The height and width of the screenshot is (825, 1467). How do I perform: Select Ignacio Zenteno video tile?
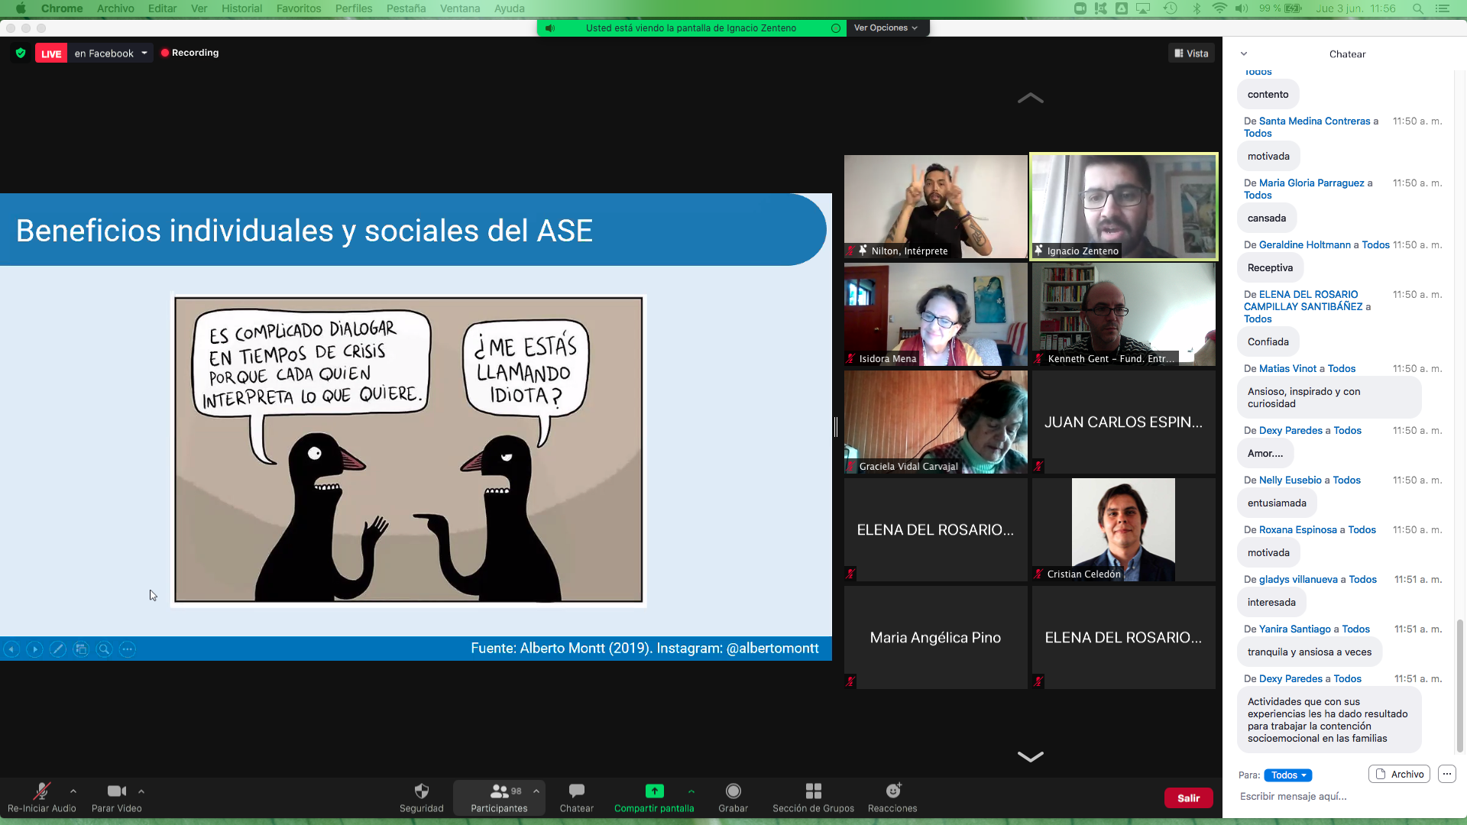tap(1123, 206)
